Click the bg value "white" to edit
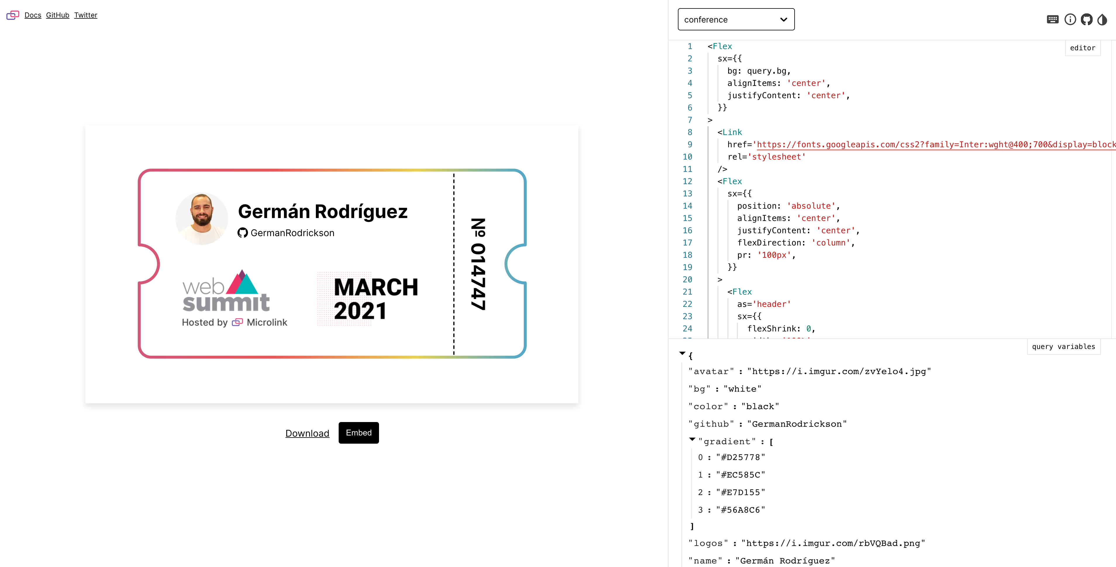 point(742,389)
